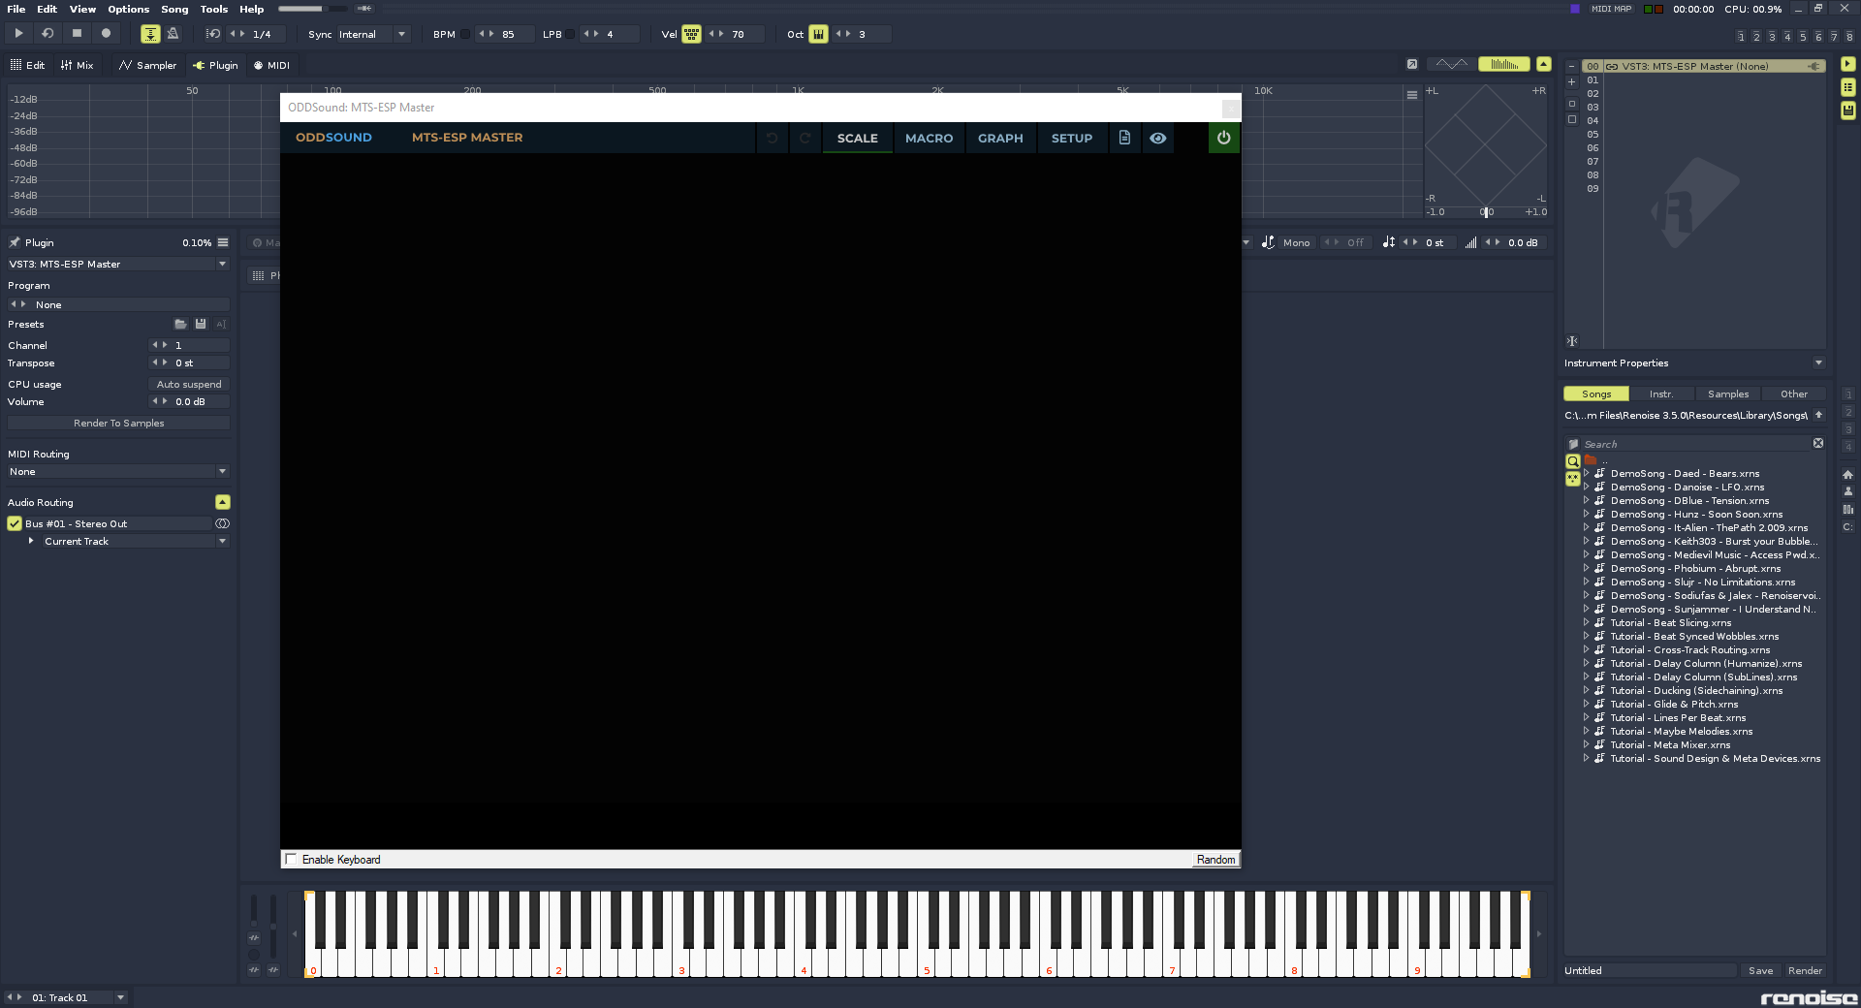Image resolution: width=1861 pixels, height=1008 pixels.
Task: Select the Samples browser tab
Action: click(x=1728, y=394)
